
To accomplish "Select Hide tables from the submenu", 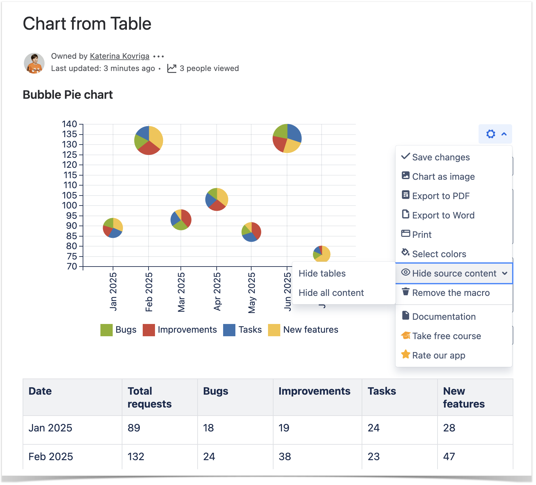I will [x=322, y=273].
